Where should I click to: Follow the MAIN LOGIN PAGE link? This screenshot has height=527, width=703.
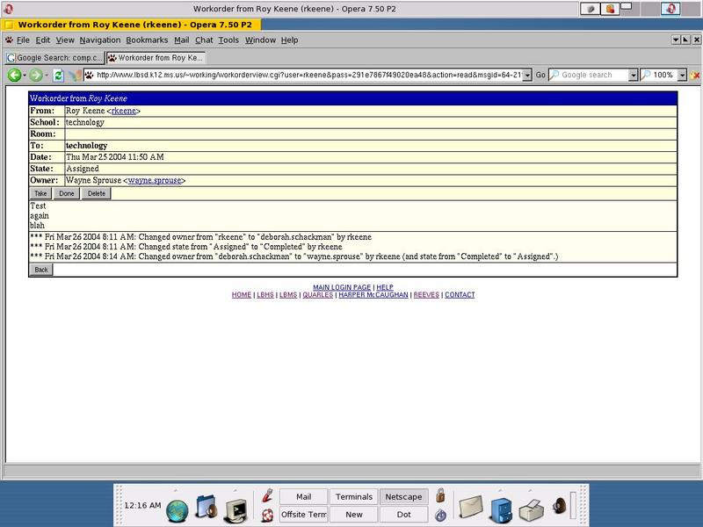(342, 287)
